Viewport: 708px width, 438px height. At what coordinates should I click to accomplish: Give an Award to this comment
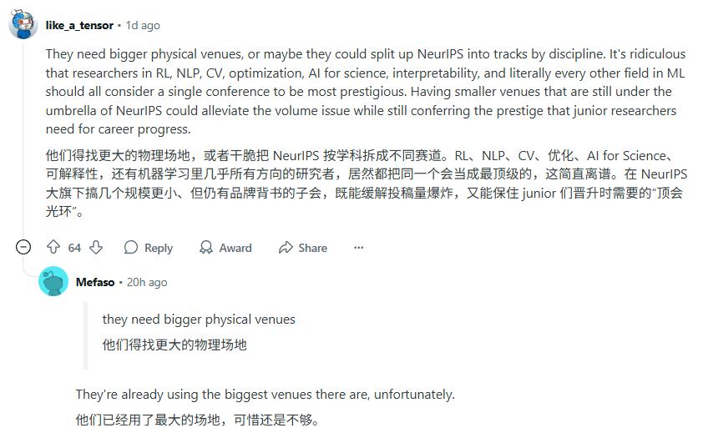(x=225, y=248)
